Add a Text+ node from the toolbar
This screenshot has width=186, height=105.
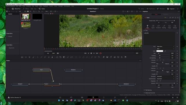pyautogui.click(x=30, y=57)
